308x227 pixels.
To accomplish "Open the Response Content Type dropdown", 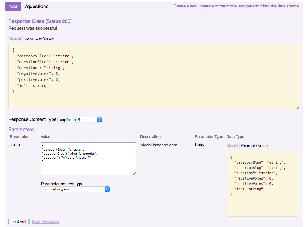I will (x=80, y=120).
